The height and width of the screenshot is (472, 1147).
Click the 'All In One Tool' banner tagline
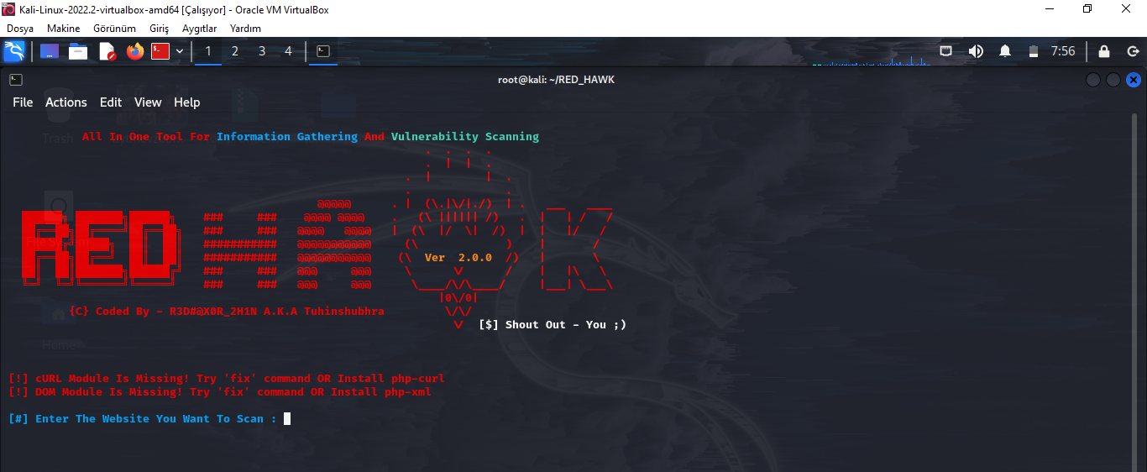pyautogui.click(x=311, y=136)
